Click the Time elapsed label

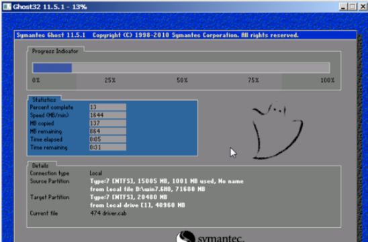(x=46, y=139)
